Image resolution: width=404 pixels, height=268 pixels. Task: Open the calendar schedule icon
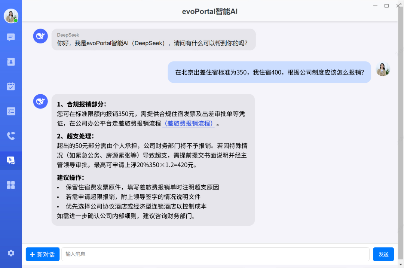(x=11, y=86)
